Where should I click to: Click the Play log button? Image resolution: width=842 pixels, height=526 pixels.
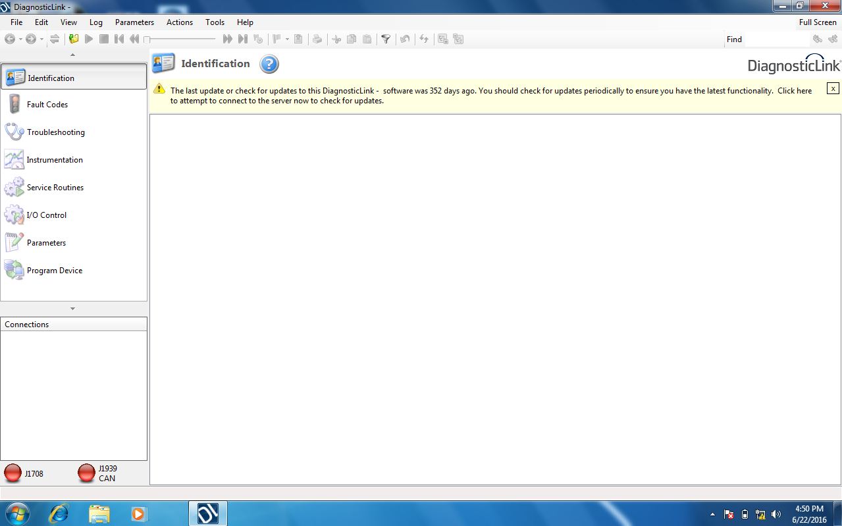89,39
